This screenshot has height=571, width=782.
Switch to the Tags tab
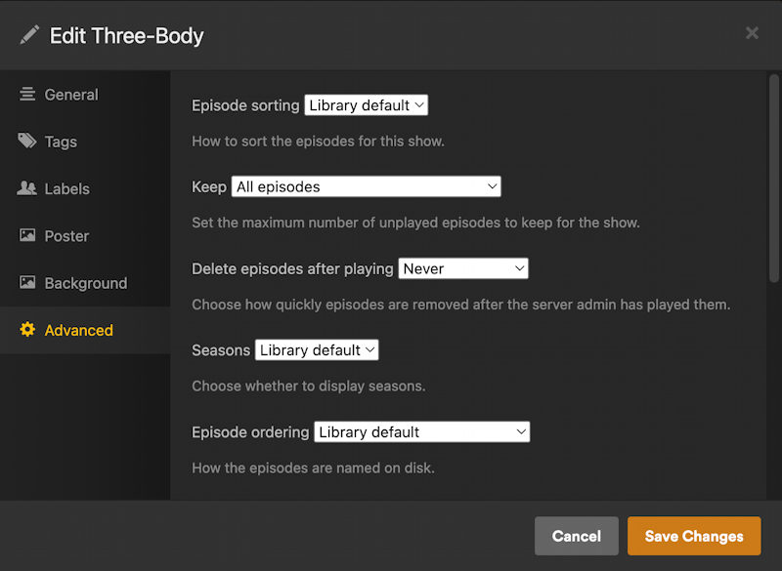pos(85,142)
